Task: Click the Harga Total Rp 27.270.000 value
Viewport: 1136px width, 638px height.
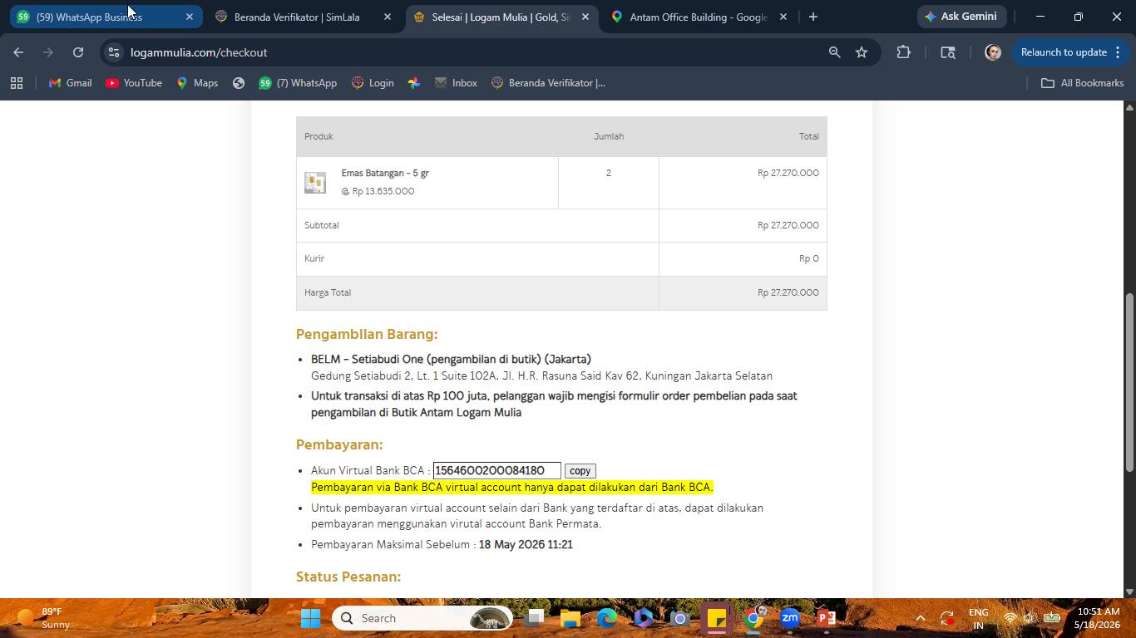Action: [788, 292]
